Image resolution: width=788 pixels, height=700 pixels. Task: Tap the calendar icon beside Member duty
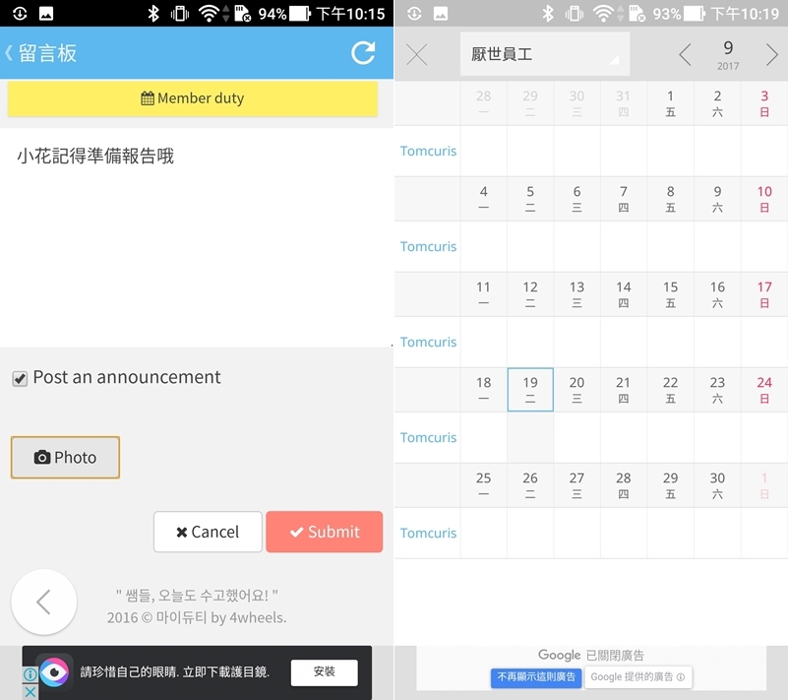coord(148,98)
